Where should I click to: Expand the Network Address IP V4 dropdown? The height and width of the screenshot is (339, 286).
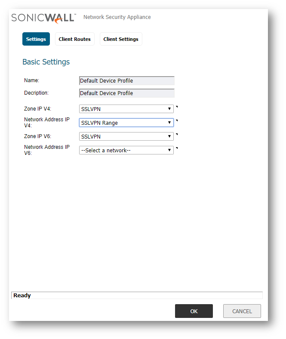click(x=126, y=123)
